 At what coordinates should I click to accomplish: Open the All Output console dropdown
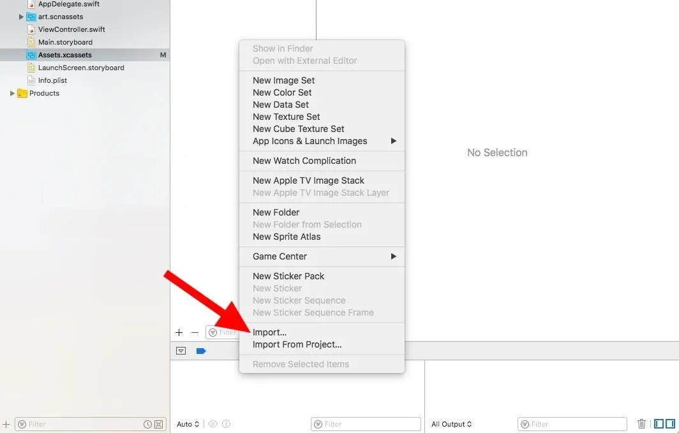(x=451, y=424)
